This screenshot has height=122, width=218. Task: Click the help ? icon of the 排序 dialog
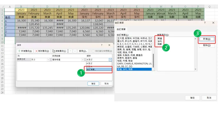point(102,45)
